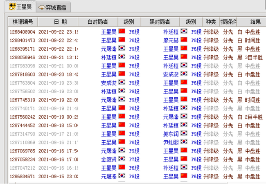Sort by the 棋谱编号 column header
The image size is (266, 184).
point(23,22)
